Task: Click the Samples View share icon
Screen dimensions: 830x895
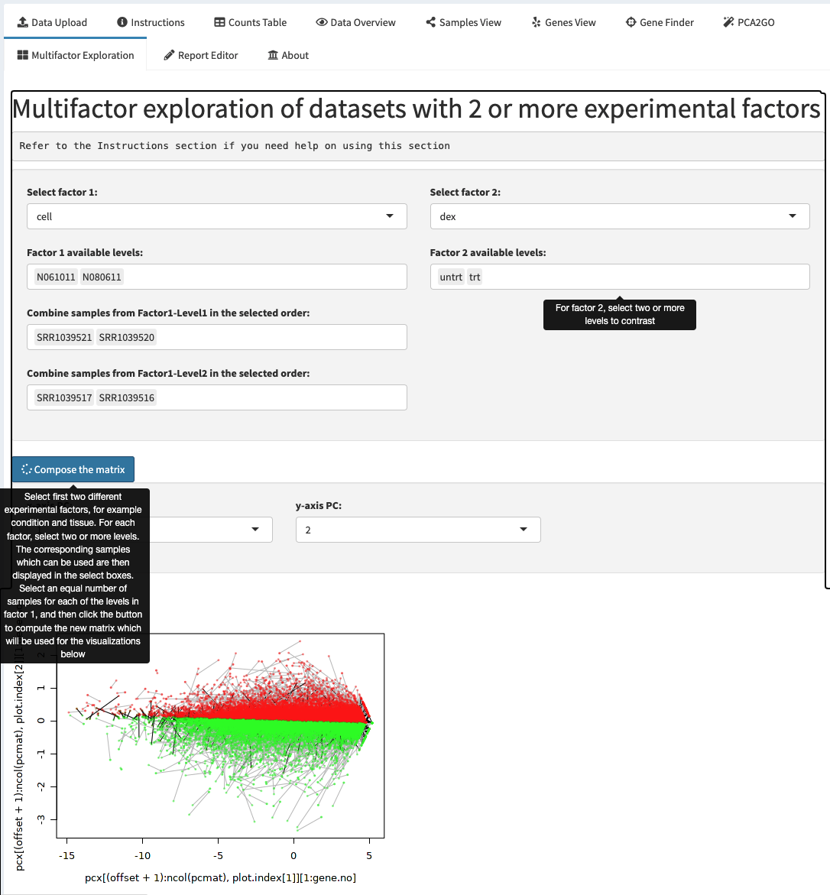Action: click(x=430, y=22)
